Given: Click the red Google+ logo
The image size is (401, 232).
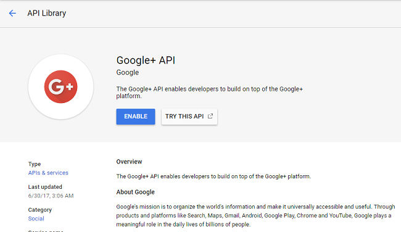Looking at the screenshot, I should click(60, 87).
